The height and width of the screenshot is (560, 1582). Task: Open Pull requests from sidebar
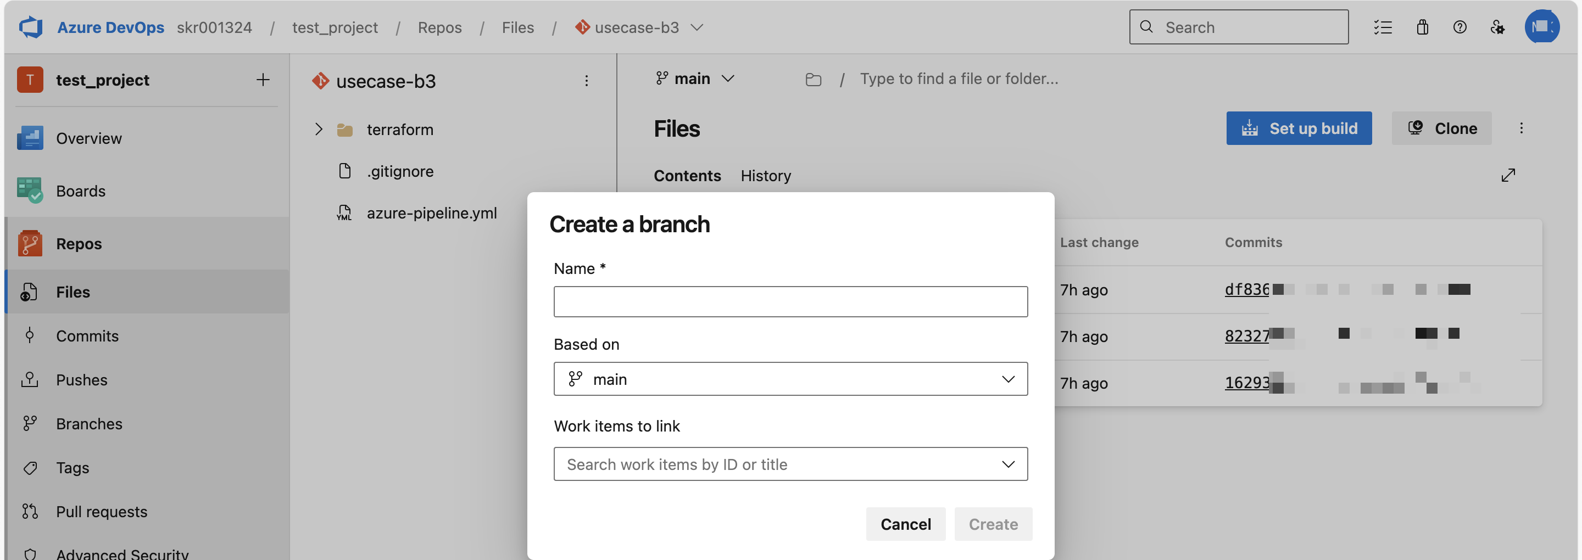coord(101,511)
